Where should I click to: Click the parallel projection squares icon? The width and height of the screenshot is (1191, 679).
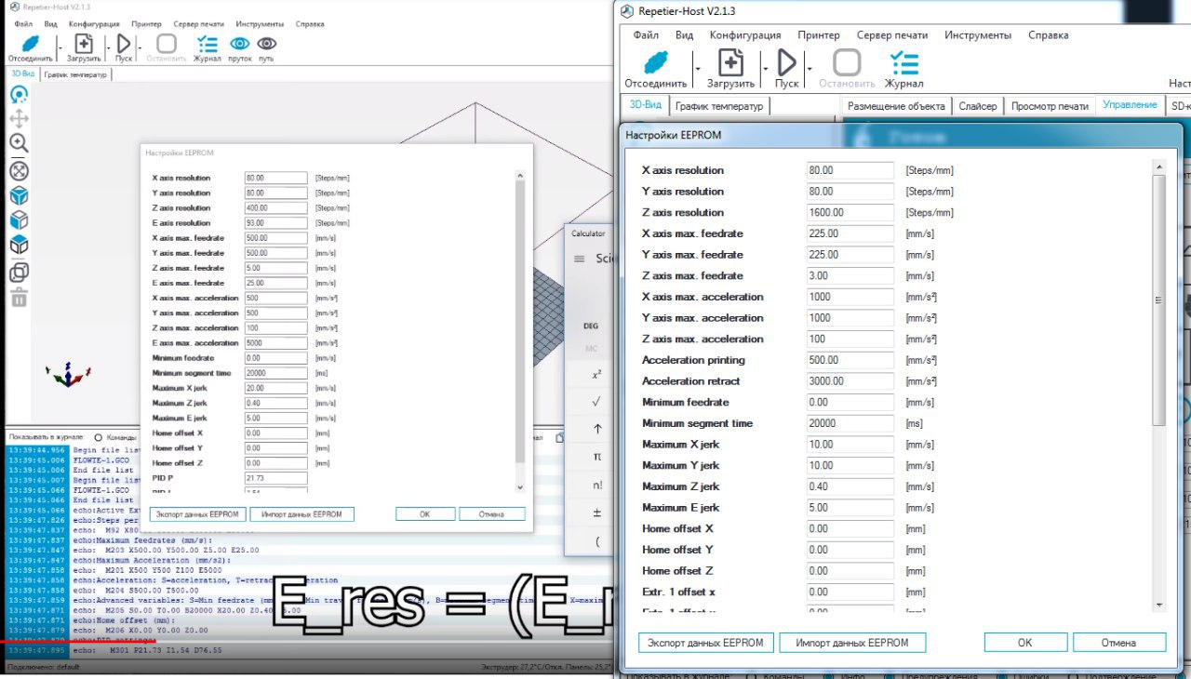click(x=19, y=273)
